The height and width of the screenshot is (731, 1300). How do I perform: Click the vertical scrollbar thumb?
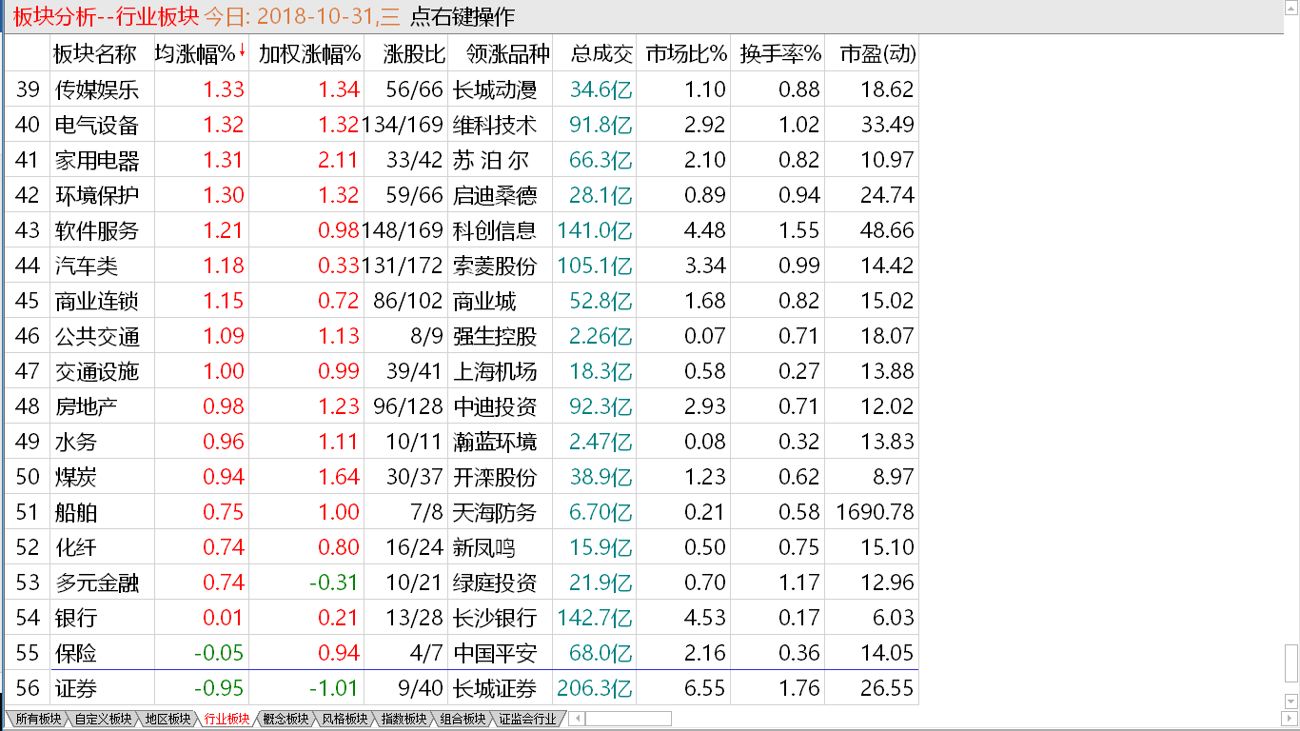(1291, 663)
